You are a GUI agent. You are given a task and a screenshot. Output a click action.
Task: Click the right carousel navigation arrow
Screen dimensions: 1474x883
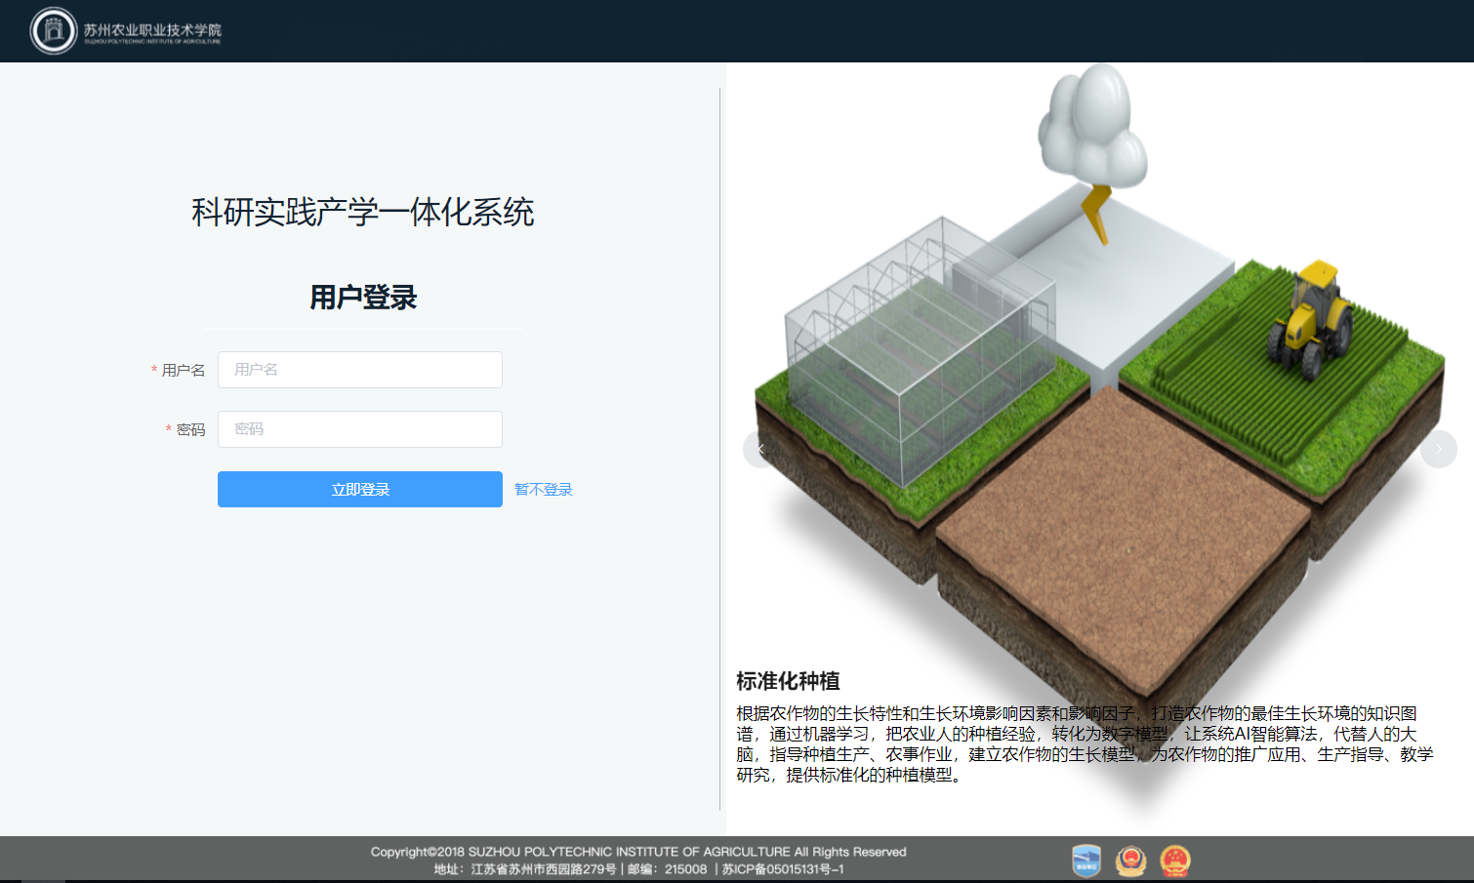(x=1439, y=449)
